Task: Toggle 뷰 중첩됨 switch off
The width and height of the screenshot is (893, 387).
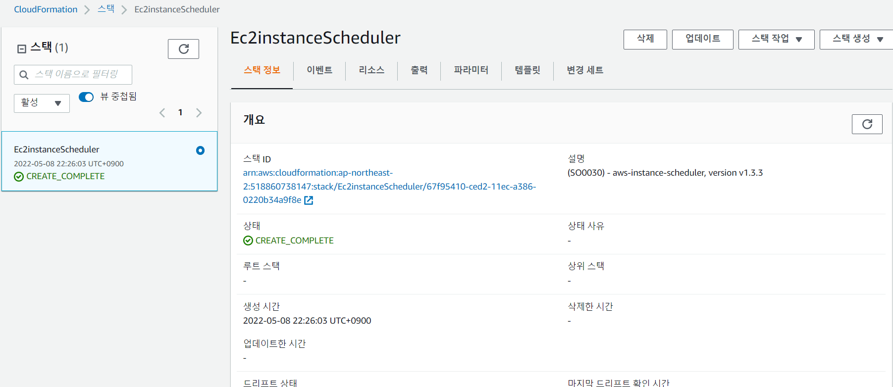Action: click(86, 97)
